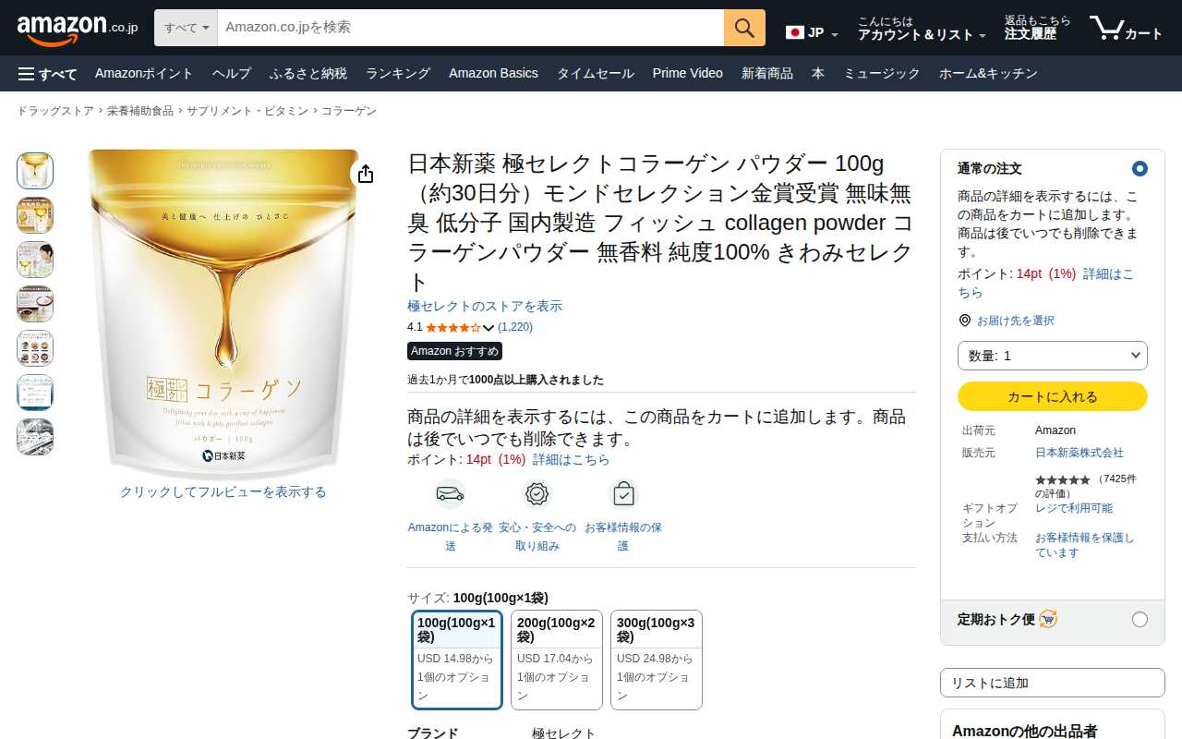Open Amazonポイント nav item
1182x739 pixels.
pos(144,74)
